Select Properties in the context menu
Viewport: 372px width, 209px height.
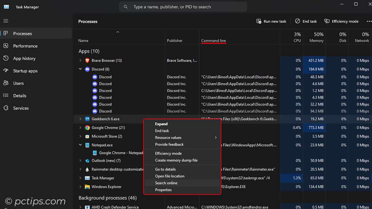click(x=163, y=190)
